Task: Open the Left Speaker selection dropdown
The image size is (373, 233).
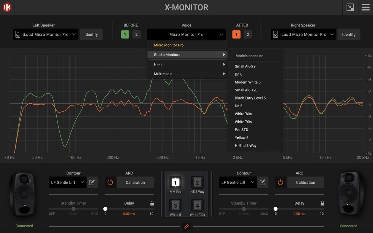Action: (x=46, y=35)
